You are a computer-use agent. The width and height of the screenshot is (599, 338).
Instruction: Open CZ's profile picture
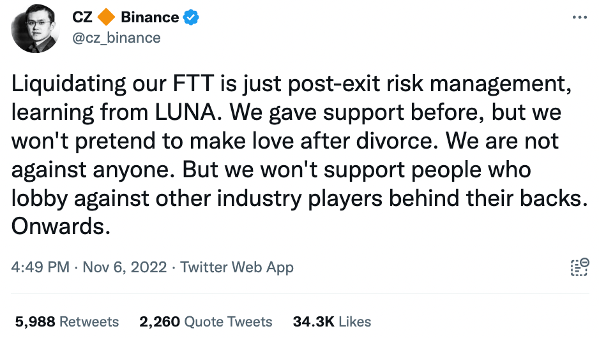[36, 28]
